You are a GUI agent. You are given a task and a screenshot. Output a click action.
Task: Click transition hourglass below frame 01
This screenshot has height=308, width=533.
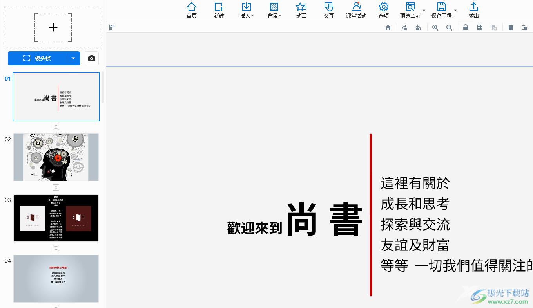(56, 127)
